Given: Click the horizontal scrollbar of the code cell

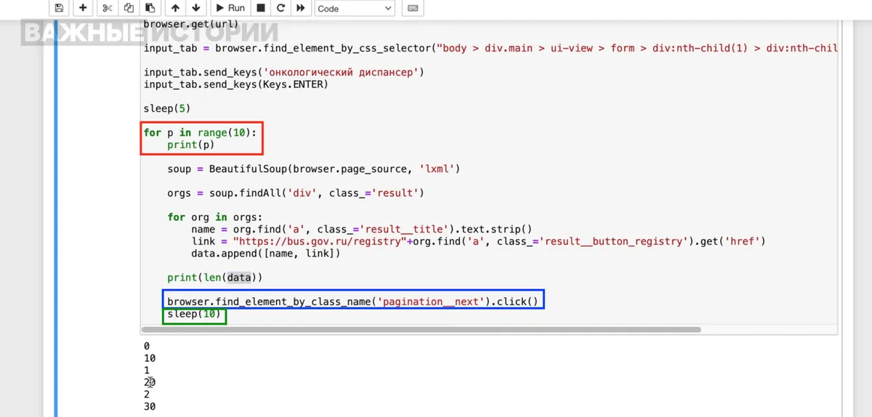Looking at the screenshot, I should [422, 329].
